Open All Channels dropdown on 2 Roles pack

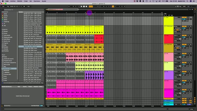tap(178, 28)
